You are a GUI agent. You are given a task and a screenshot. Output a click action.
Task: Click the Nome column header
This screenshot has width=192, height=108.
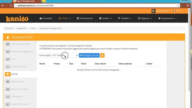pyautogui.click(x=42, y=64)
